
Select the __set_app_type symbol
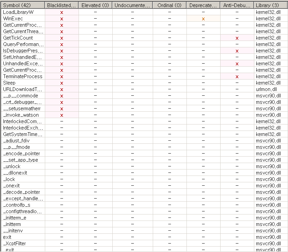(x=21, y=160)
